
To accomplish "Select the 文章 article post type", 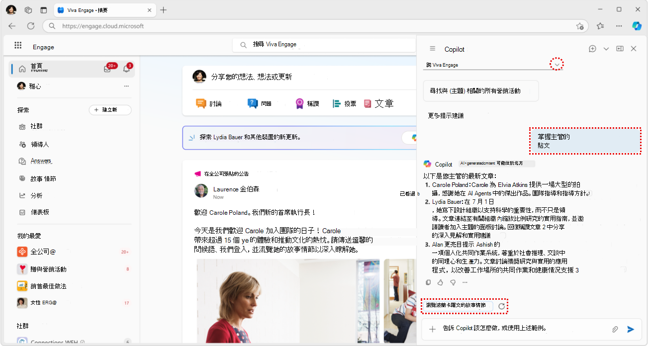I will (x=378, y=103).
